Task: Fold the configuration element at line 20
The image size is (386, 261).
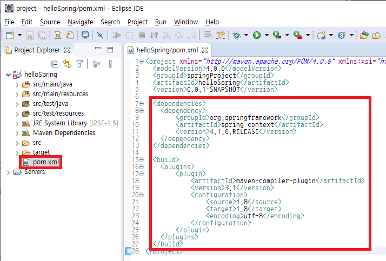Action: (x=141, y=195)
